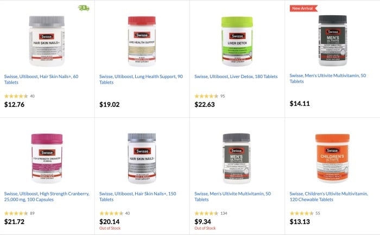Click star rating with 55 reviews

[x=301, y=213]
